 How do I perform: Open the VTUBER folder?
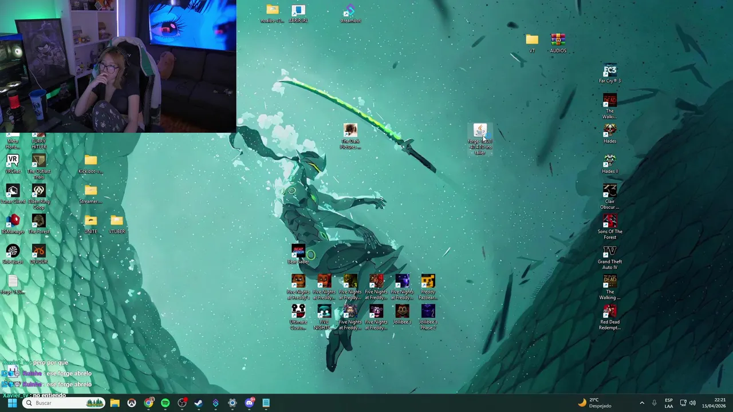[117, 224]
